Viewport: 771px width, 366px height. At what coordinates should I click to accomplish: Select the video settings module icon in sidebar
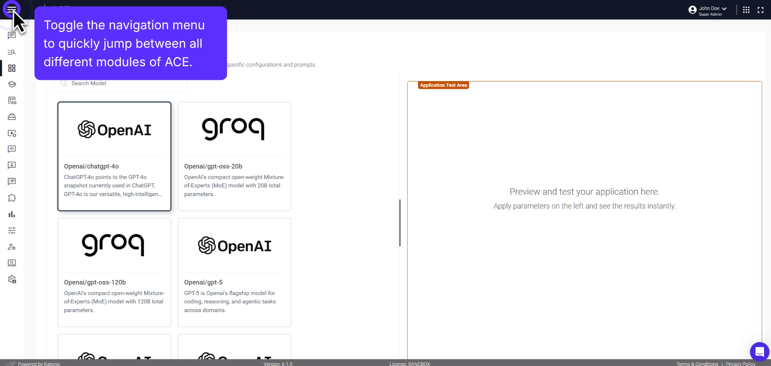coord(12,133)
